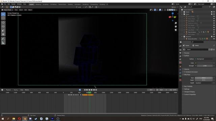
Task: Choose the Annotate tool
Action: [x=3, y=39]
